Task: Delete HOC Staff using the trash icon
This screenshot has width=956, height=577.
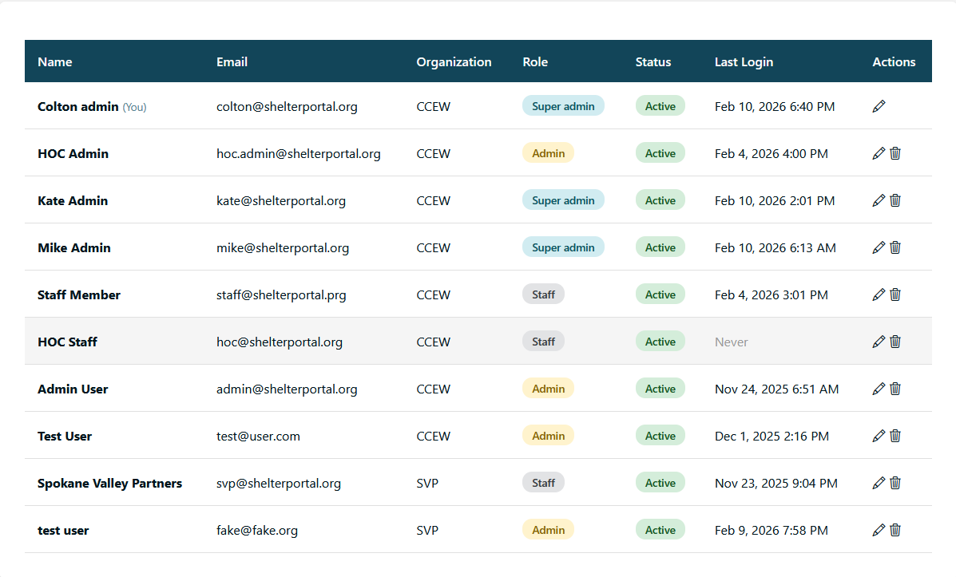Action: [x=895, y=341]
